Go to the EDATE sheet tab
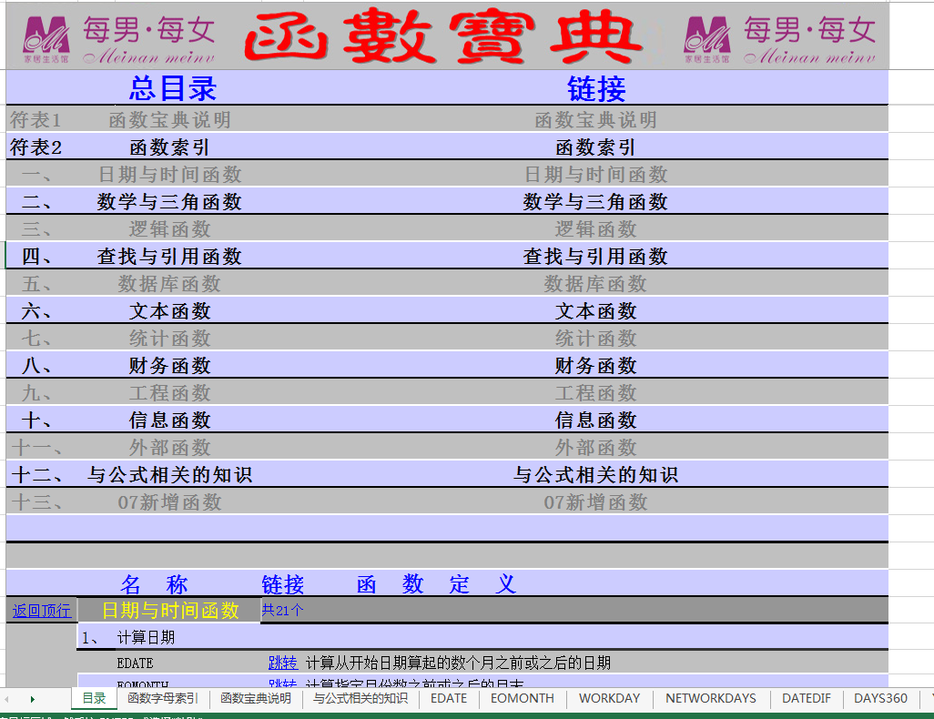Viewport: 934px width, 719px height. coord(449,698)
